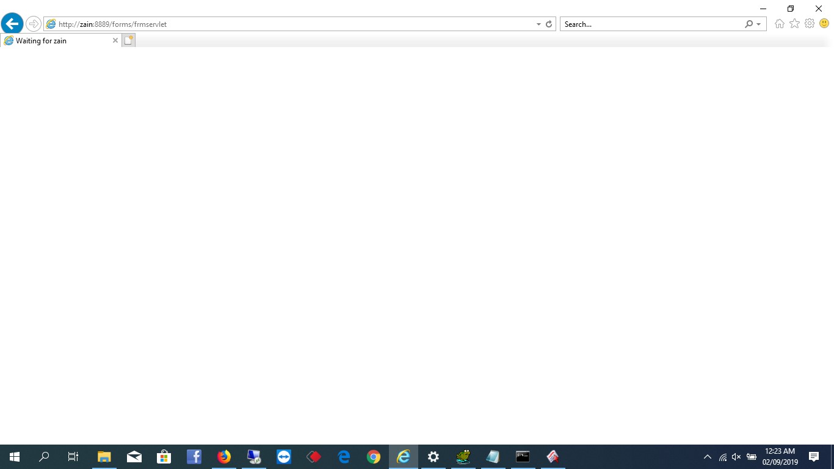Close the Internet Explorer window
This screenshot has width=834, height=469.
[x=819, y=9]
